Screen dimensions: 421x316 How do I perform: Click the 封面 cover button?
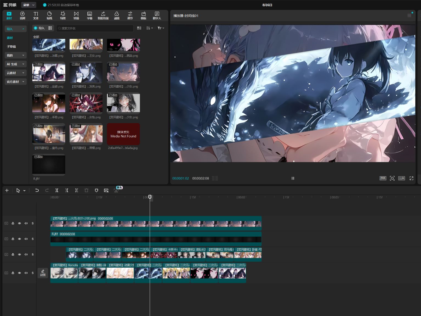click(x=43, y=273)
